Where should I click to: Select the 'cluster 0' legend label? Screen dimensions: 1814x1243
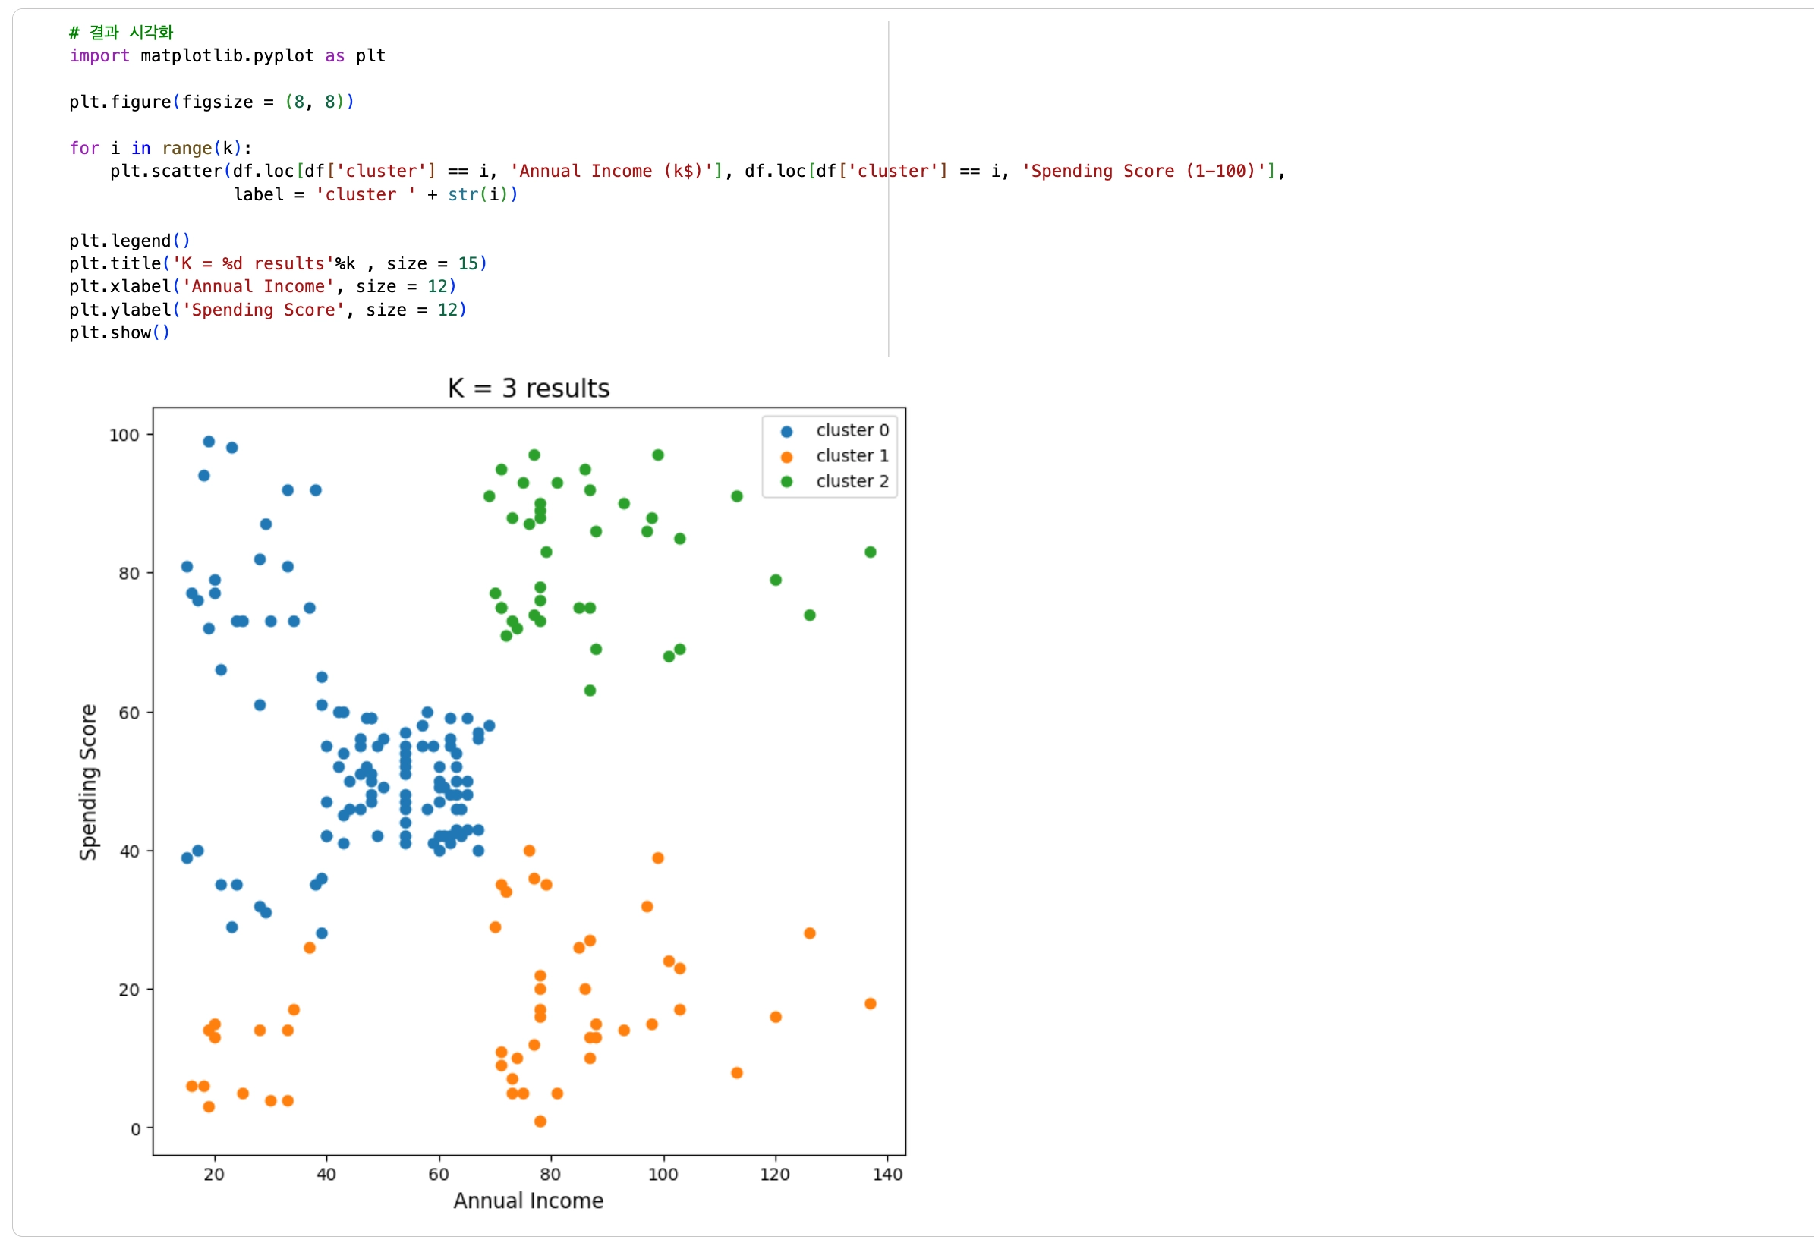tap(852, 431)
